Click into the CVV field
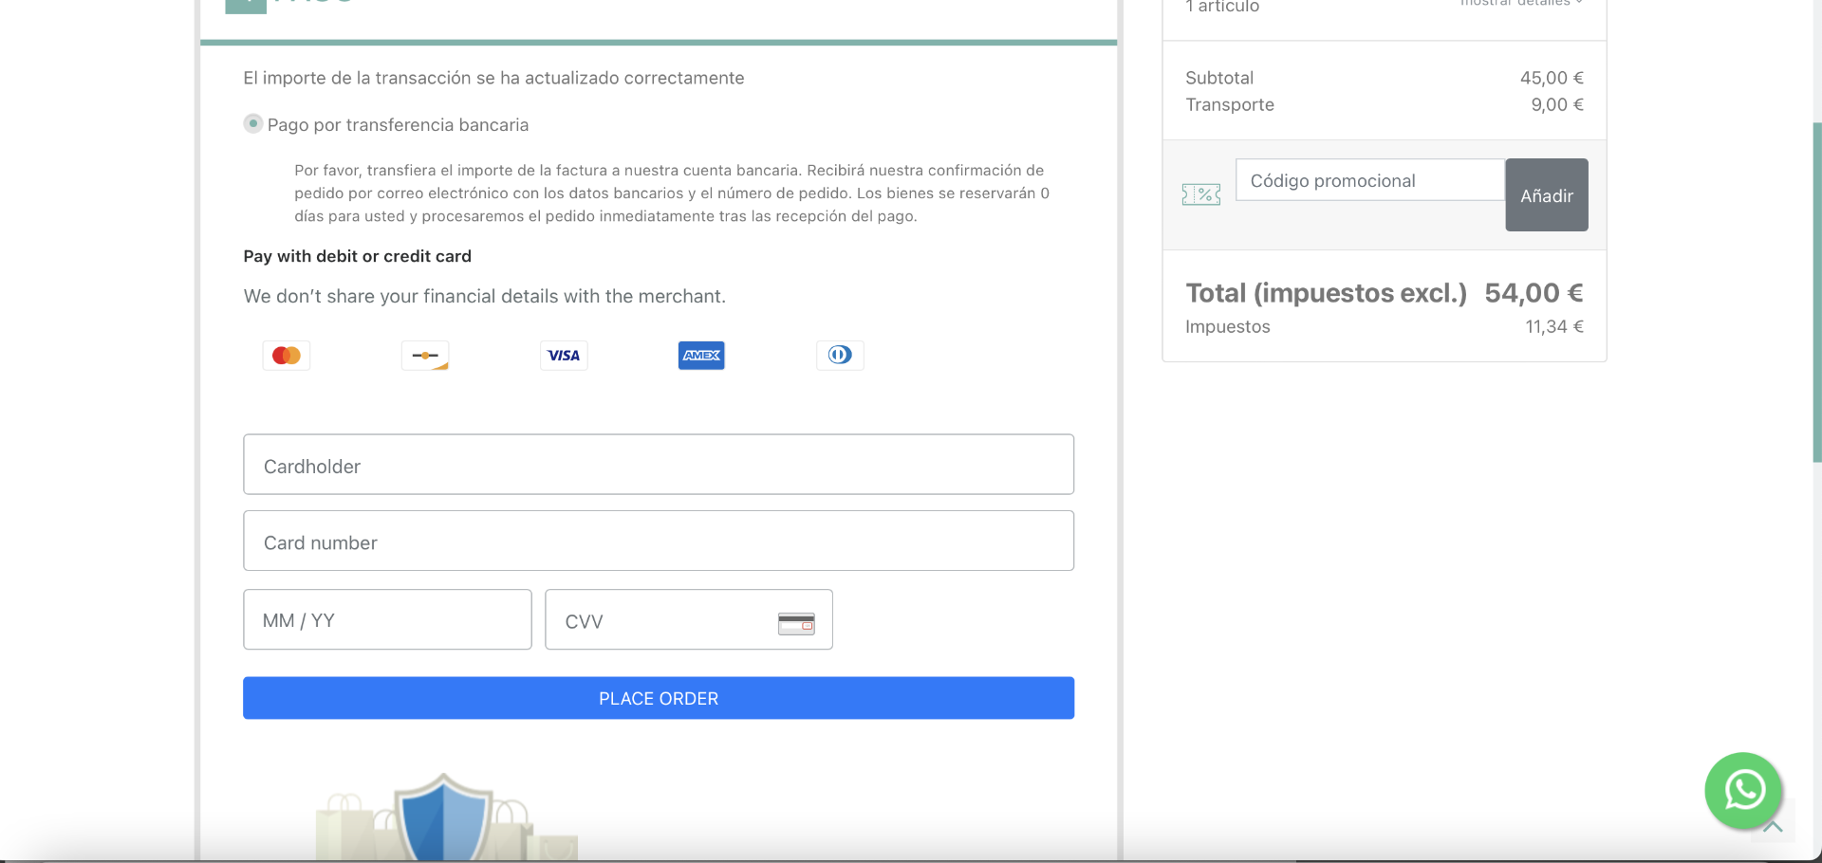This screenshot has width=1822, height=863. [689, 619]
